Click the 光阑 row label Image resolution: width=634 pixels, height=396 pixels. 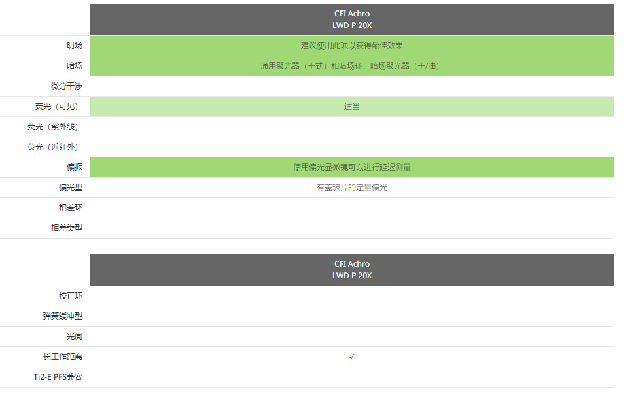[x=75, y=337]
